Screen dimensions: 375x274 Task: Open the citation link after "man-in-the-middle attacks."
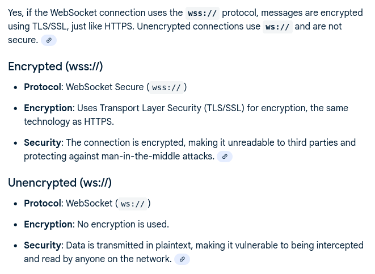click(225, 157)
